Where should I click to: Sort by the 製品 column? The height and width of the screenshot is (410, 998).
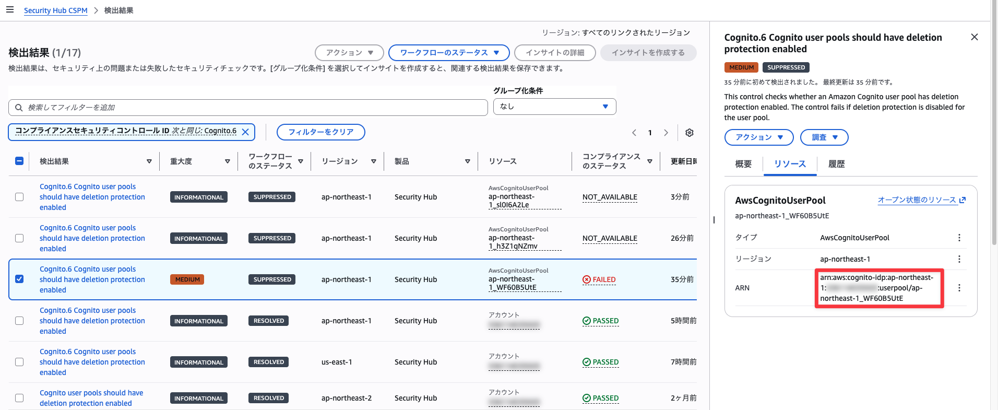click(x=467, y=161)
